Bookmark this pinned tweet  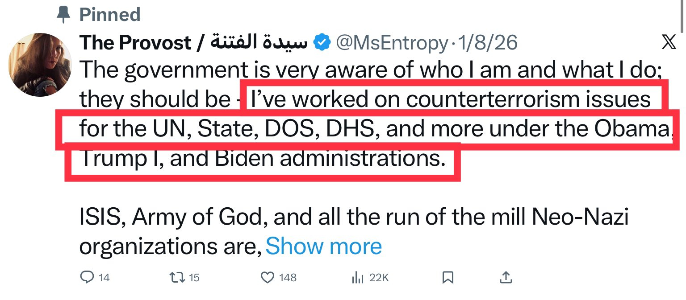coord(448,278)
